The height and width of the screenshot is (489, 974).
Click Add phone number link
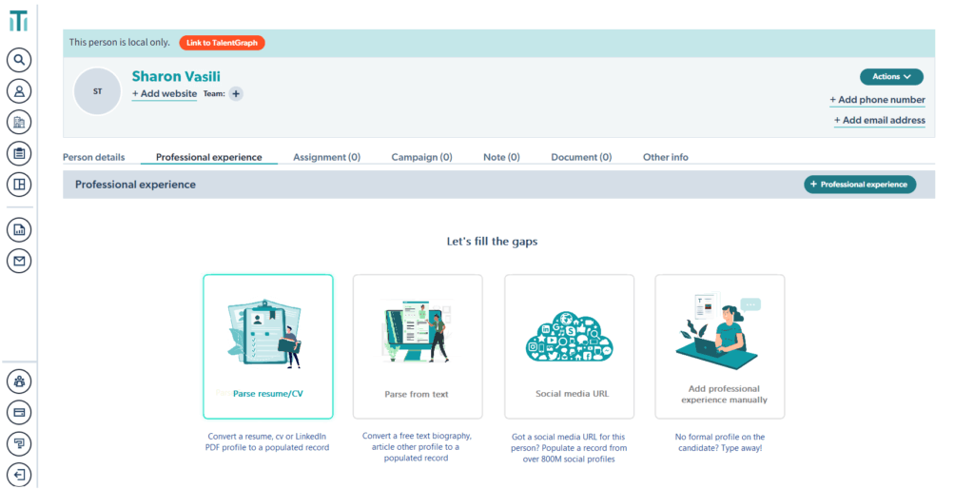(877, 100)
